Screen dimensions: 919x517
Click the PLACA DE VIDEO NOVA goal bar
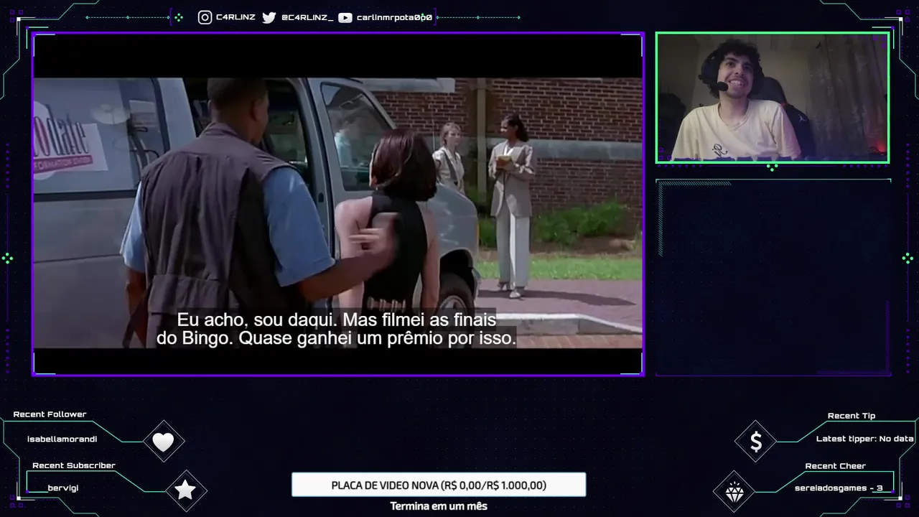coord(439,485)
